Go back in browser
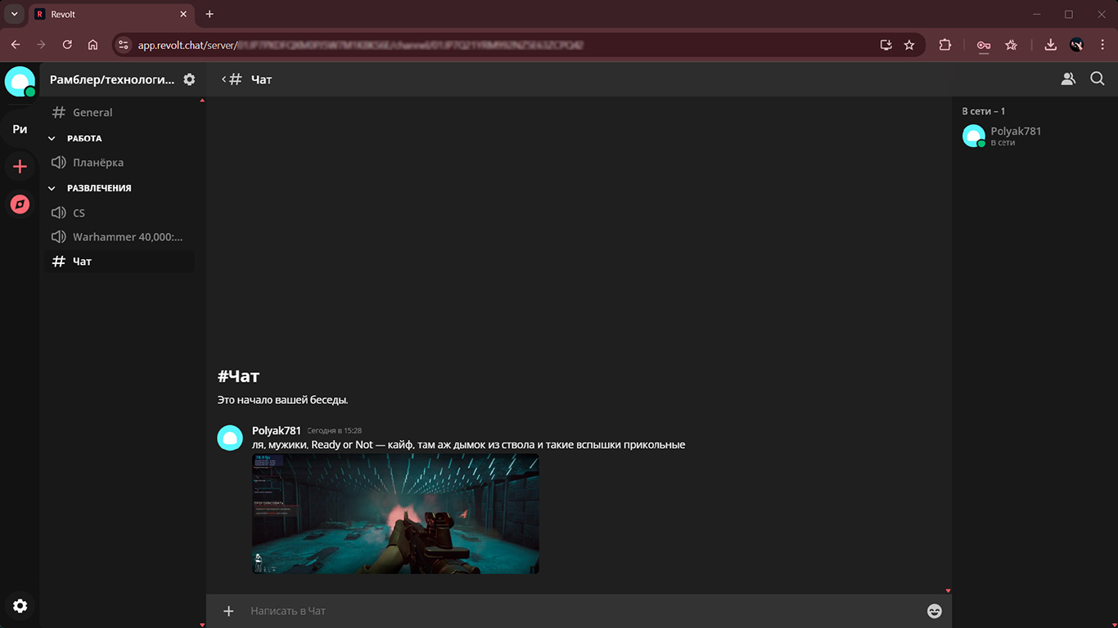The height and width of the screenshot is (628, 1118). (15, 45)
